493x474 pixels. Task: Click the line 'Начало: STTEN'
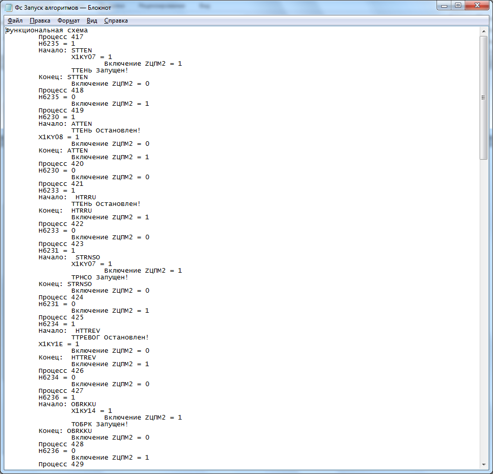(x=65, y=50)
